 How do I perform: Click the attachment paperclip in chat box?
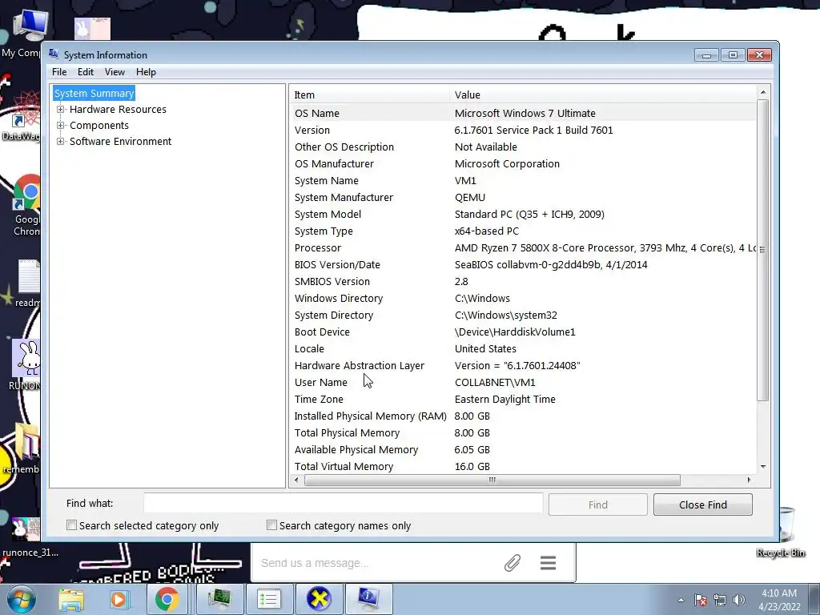(x=512, y=563)
